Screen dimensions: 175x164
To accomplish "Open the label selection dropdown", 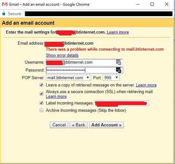I will click(122, 103).
